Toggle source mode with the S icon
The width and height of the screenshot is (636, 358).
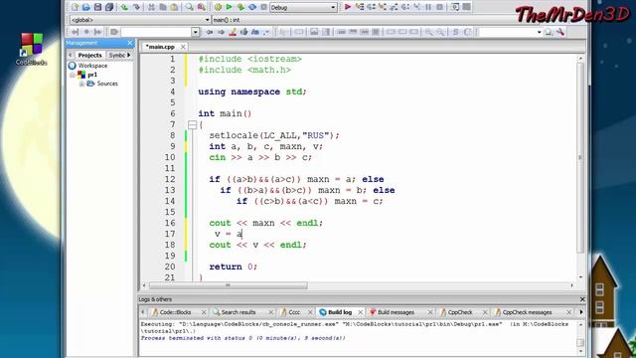[455, 32]
